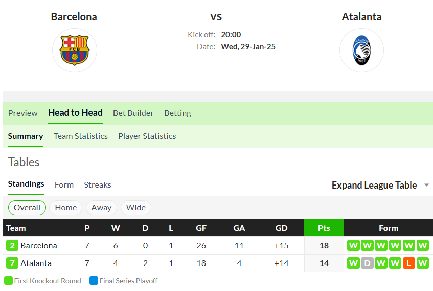Open the Bet Builder tab
The height and width of the screenshot is (291, 433).
[133, 113]
